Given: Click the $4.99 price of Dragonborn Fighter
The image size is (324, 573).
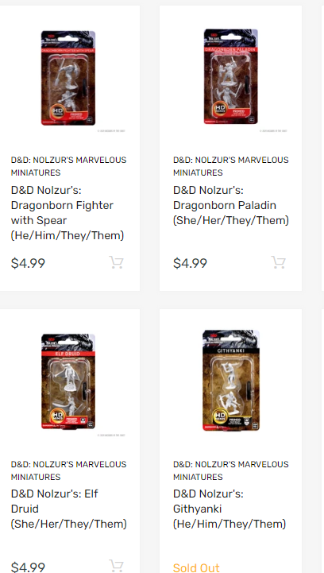Looking at the screenshot, I should (28, 263).
